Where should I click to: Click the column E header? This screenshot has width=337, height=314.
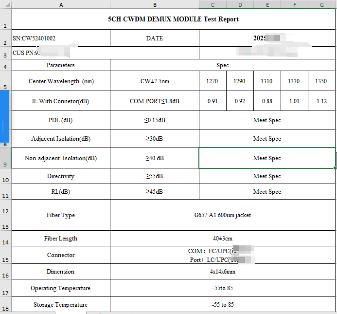click(267, 4)
